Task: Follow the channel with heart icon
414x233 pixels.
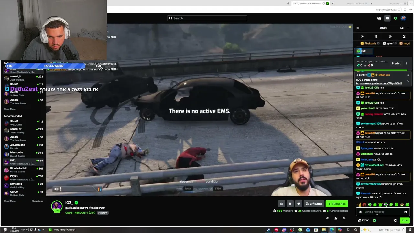Action: [299, 204]
